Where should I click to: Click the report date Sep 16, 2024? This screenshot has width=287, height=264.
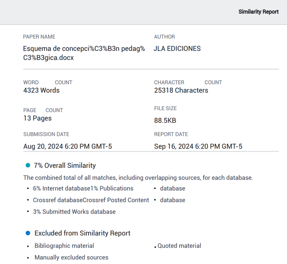click(x=198, y=146)
